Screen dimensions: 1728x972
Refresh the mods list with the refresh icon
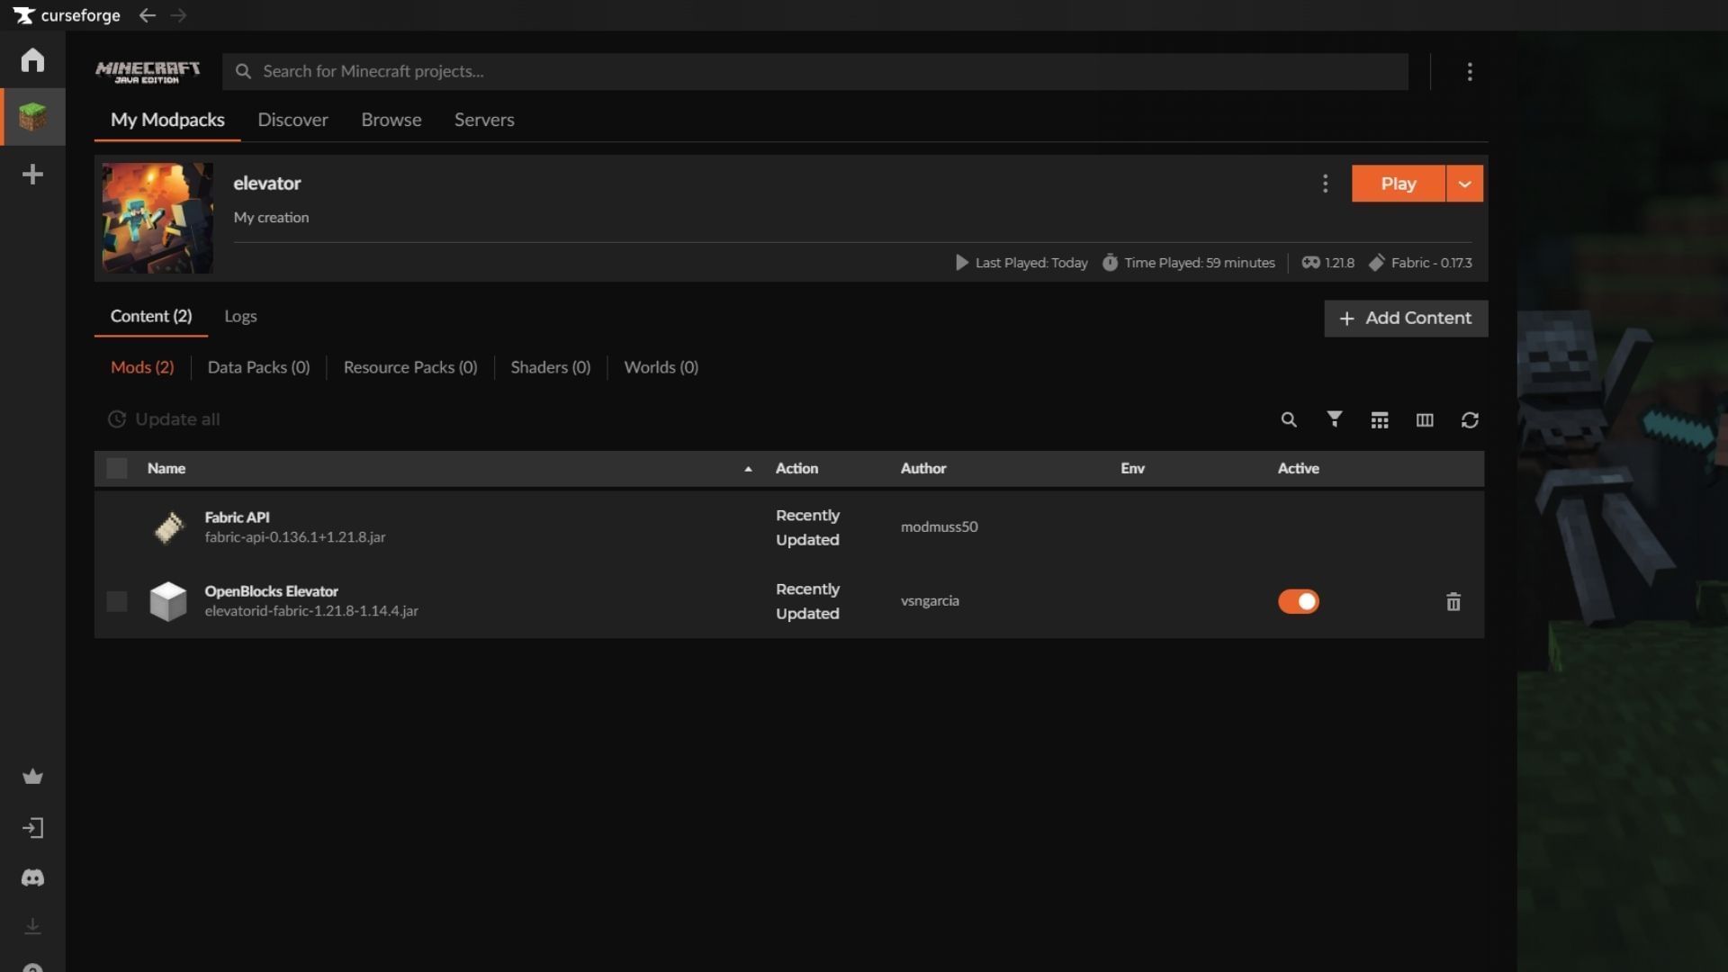(1470, 419)
